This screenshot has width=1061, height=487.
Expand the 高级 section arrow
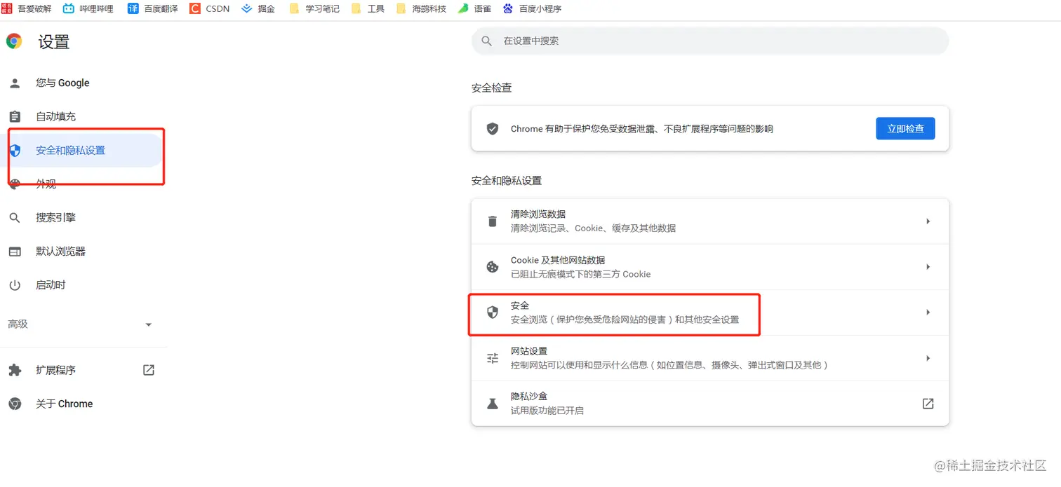(x=148, y=324)
